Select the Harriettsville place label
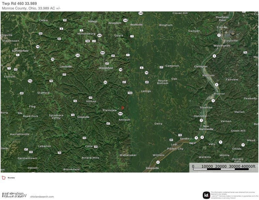Image resolution: width=259 pixels, height=200 pixels. [20, 134]
